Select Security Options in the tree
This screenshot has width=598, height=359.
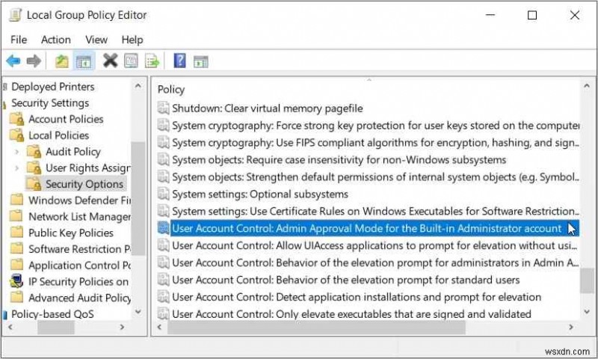[x=84, y=184]
